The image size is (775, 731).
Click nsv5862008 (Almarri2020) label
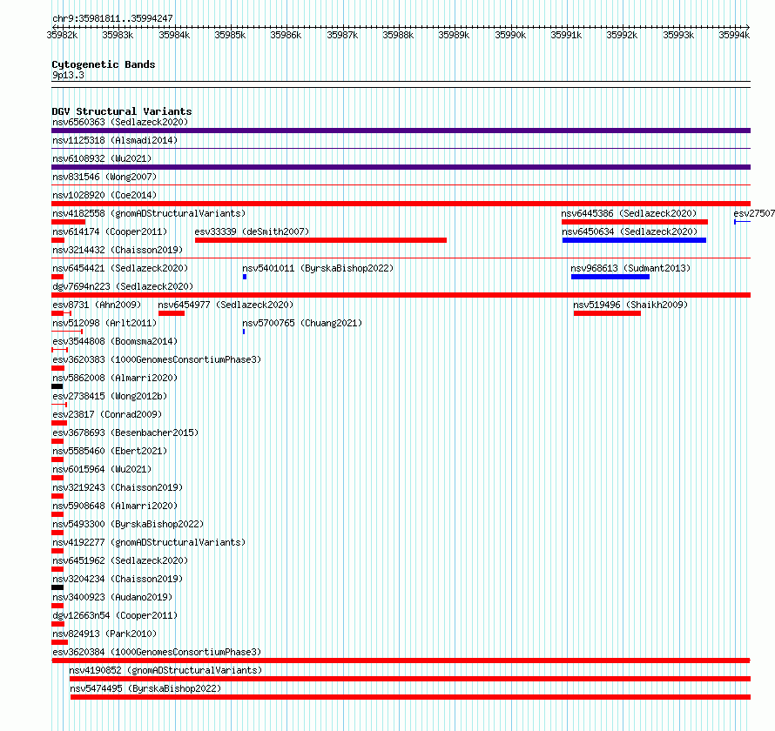[x=115, y=378]
